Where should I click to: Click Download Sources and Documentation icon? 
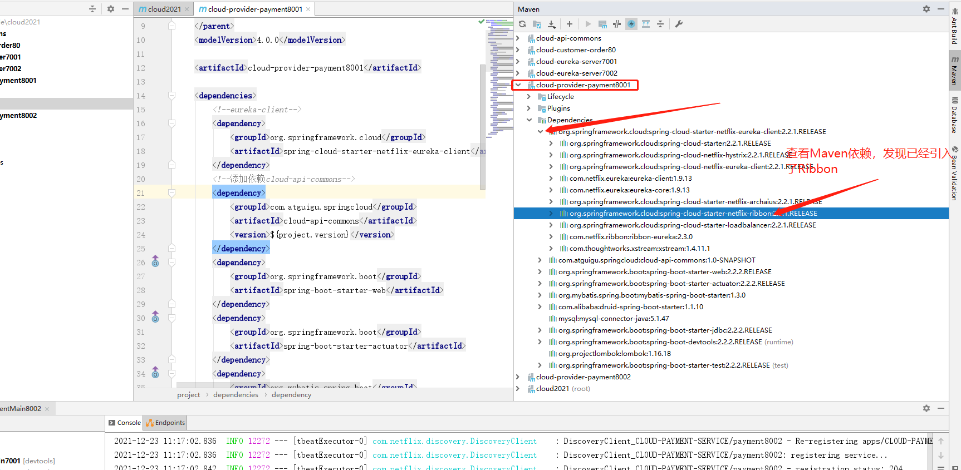(552, 24)
